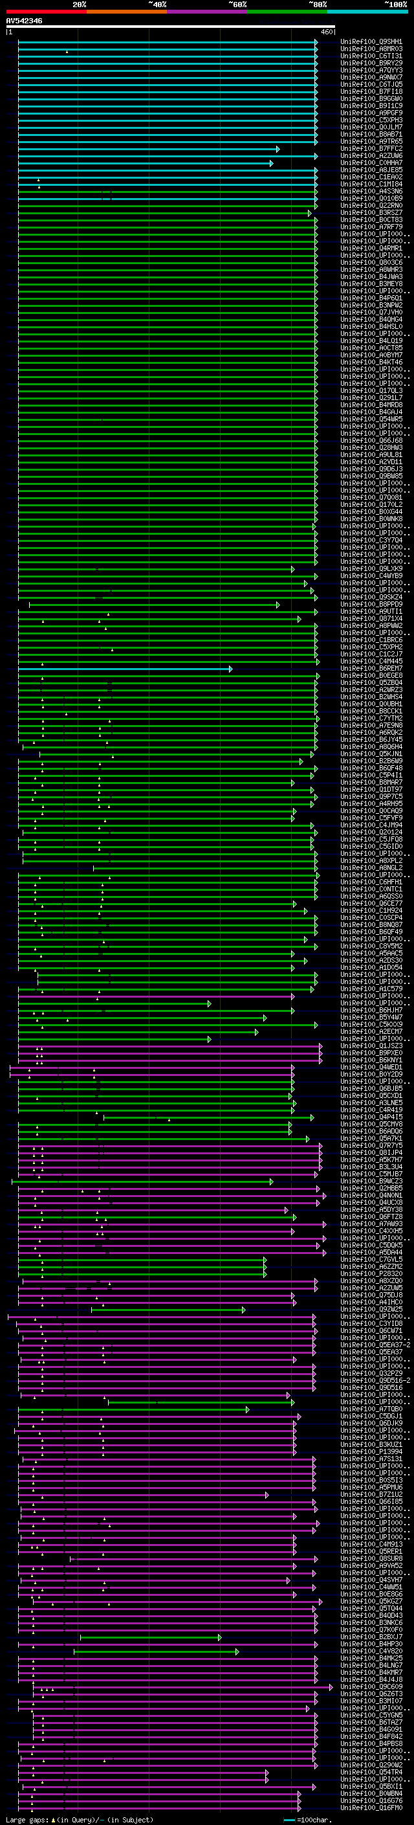Click hit label UniRef100_B8PPD9

(x=371, y=604)
